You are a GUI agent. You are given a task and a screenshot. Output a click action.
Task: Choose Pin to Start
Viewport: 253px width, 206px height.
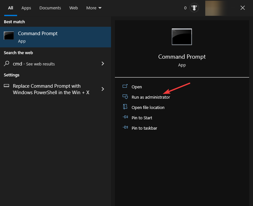click(142, 118)
